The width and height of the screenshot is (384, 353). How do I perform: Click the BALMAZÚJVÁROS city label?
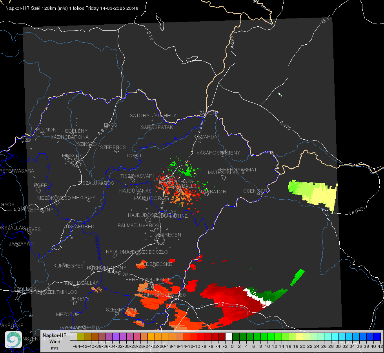pyautogui.click(x=138, y=225)
